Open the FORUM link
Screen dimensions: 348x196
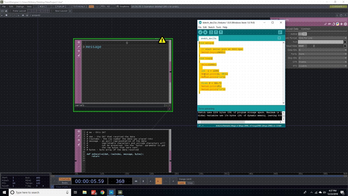tap(60, 7)
